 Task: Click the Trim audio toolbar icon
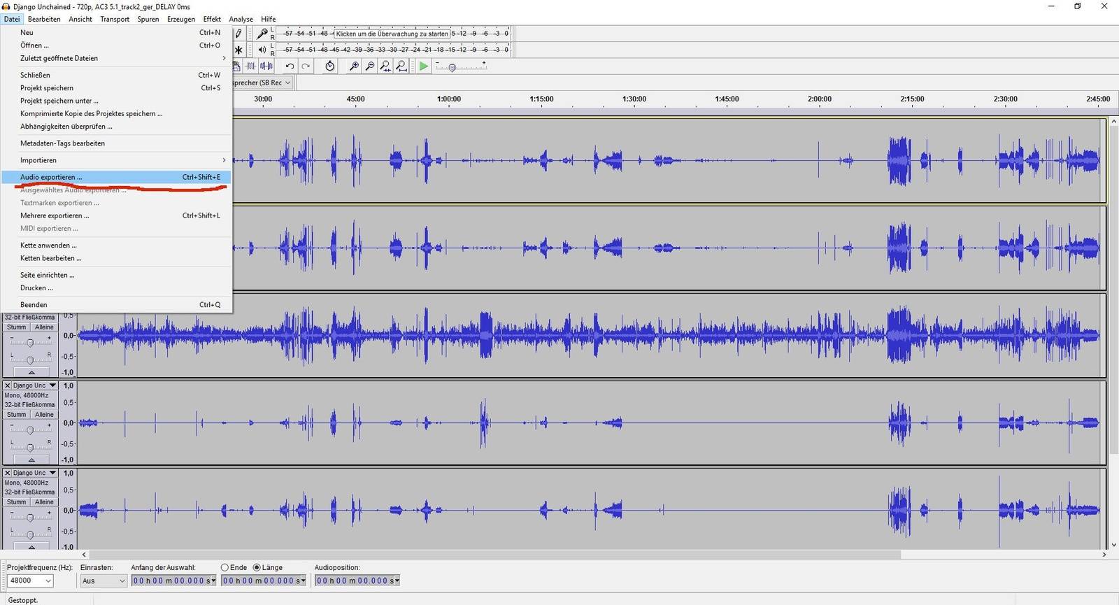(251, 66)
